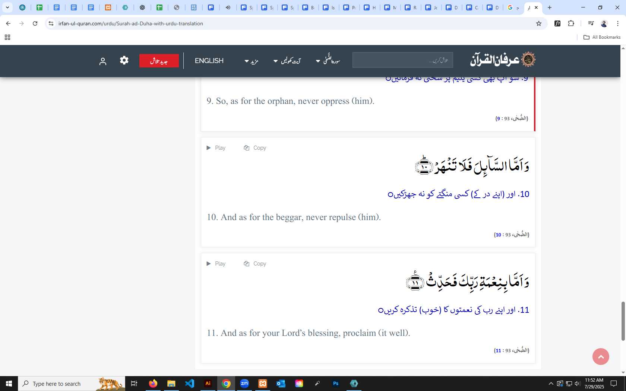Open Photoshop from taskbar
Viewport: 626px width, 391px height.
tap(336, 384)
